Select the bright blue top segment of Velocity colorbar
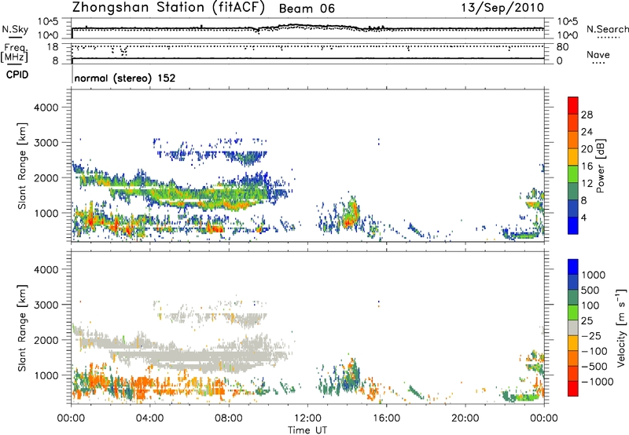The width and height of the screenshot is (629, 435). point(573,267)
